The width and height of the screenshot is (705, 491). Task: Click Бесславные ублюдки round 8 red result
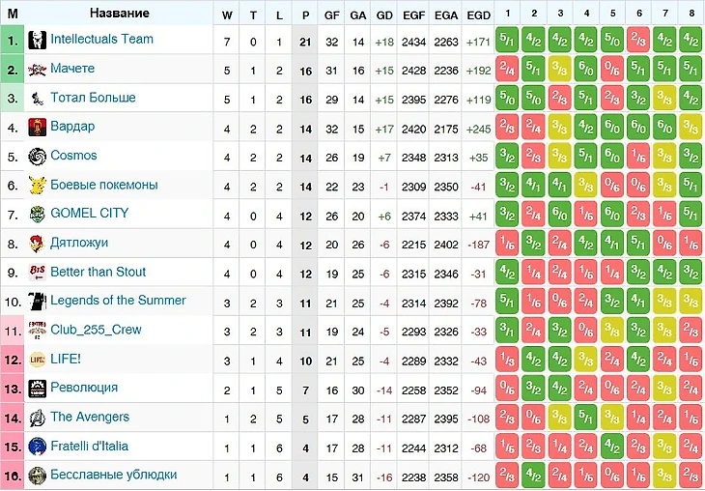point(691,476)
